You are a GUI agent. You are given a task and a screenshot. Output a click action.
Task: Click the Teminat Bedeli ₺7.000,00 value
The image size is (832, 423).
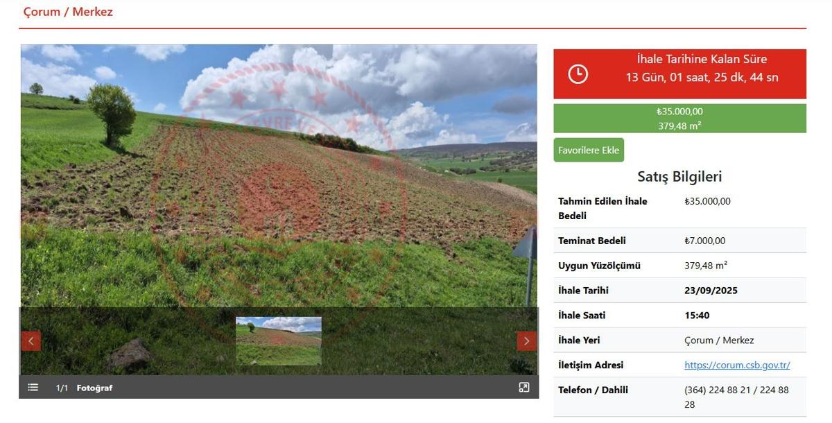(x=705, y=241)
